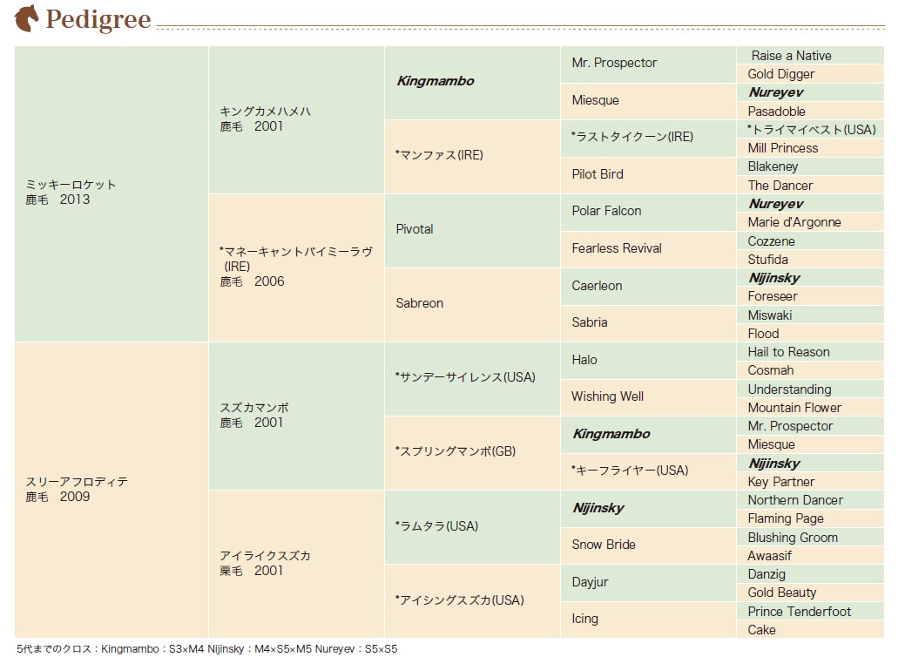Select the Mr. Prospector fourth-generation cell

click(648, 64)
